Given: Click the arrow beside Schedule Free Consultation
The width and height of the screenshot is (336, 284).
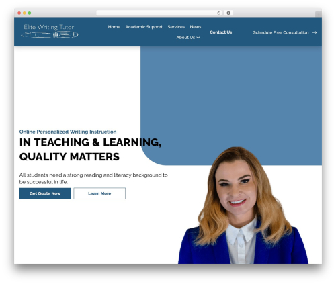Looking at the screenshot, I should (x=314, y=32).
